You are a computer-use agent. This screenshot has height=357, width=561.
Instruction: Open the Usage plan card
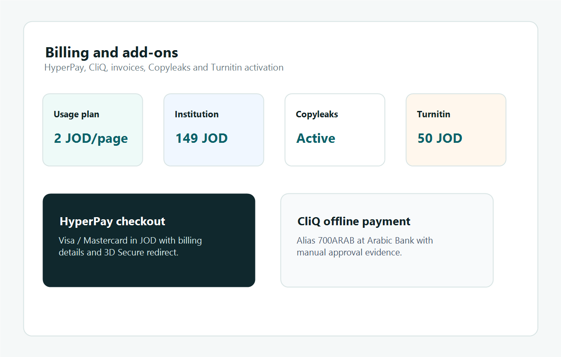(93, 130)
